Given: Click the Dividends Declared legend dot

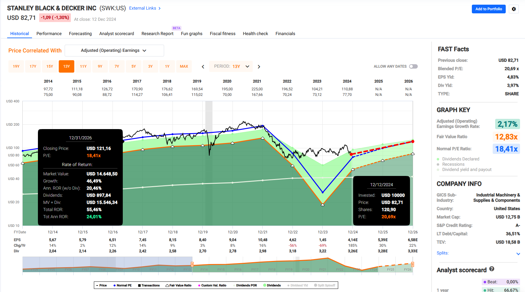Looking at the screenshot, I should pos(438,159).
